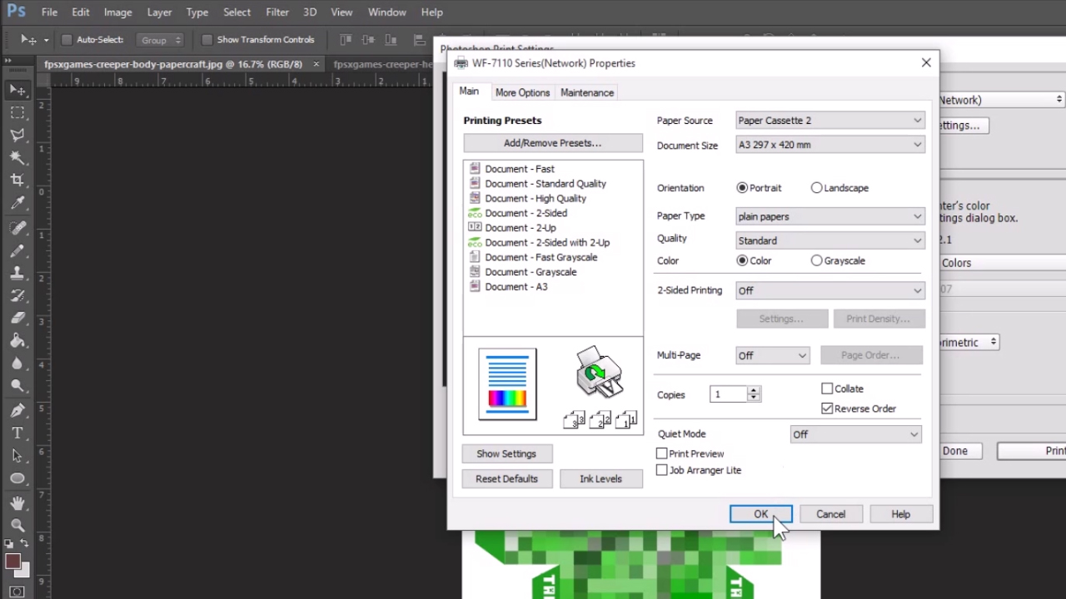Image resolution: width=1066 pixels, height=599 pixels.
Task: Select the Dodge tool
Action: (x=17, y=386)
